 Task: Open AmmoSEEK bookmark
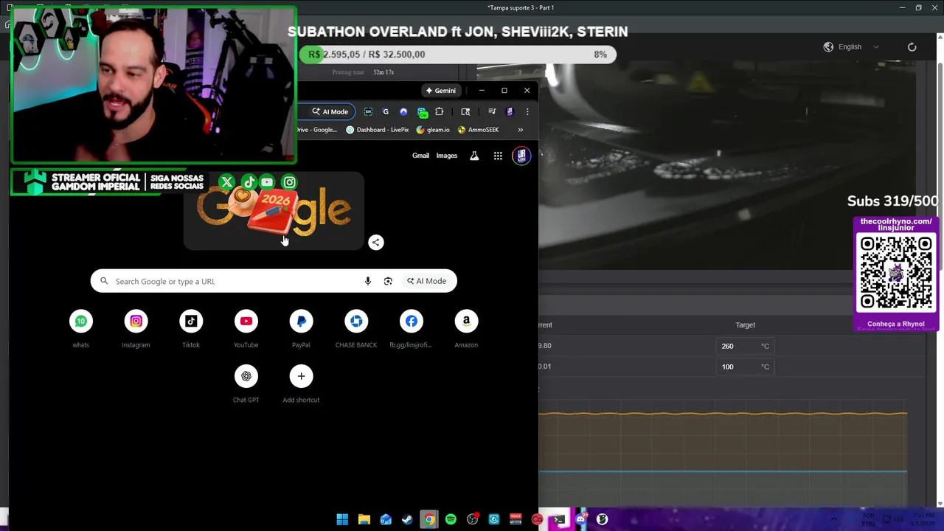coord(478,130)
